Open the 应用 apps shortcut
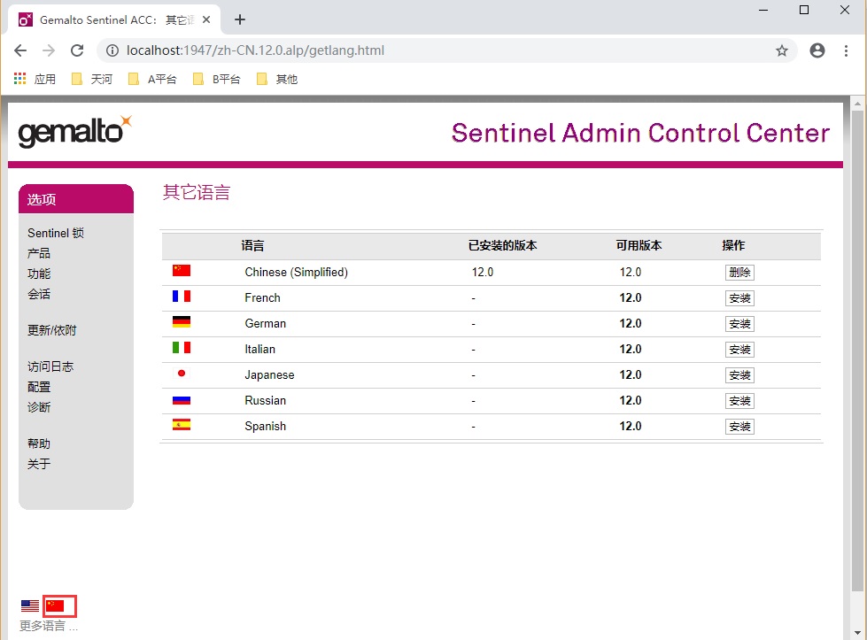 35,79
